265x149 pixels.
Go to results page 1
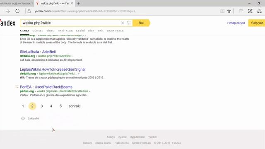pos(23,106)
